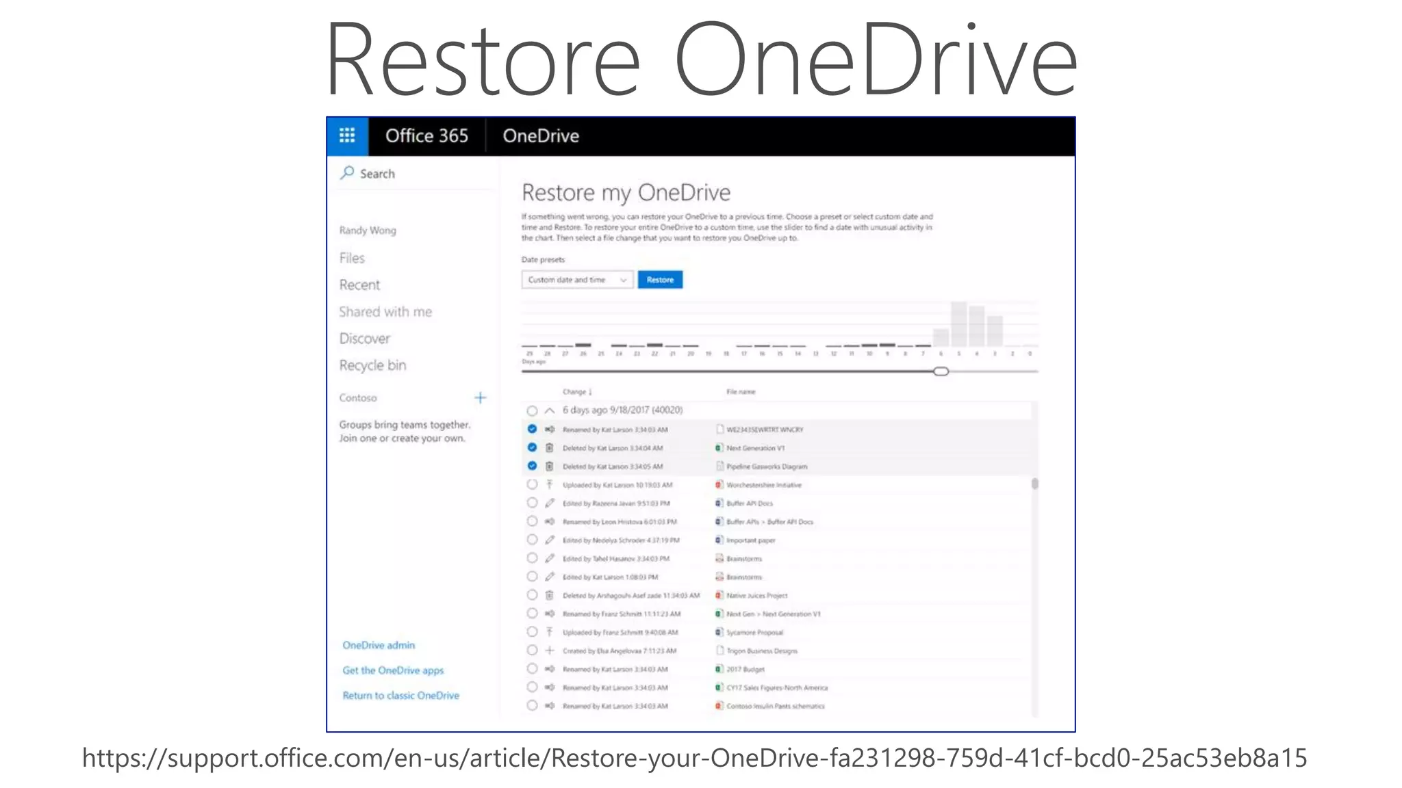The height and width of the screenshot is (788, 1402).
Task: Click Word icon beside Buffer API Docs
Action: [719, 503]
